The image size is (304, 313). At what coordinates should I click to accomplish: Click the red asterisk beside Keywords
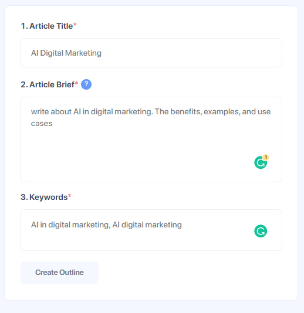tap(70, 196)
